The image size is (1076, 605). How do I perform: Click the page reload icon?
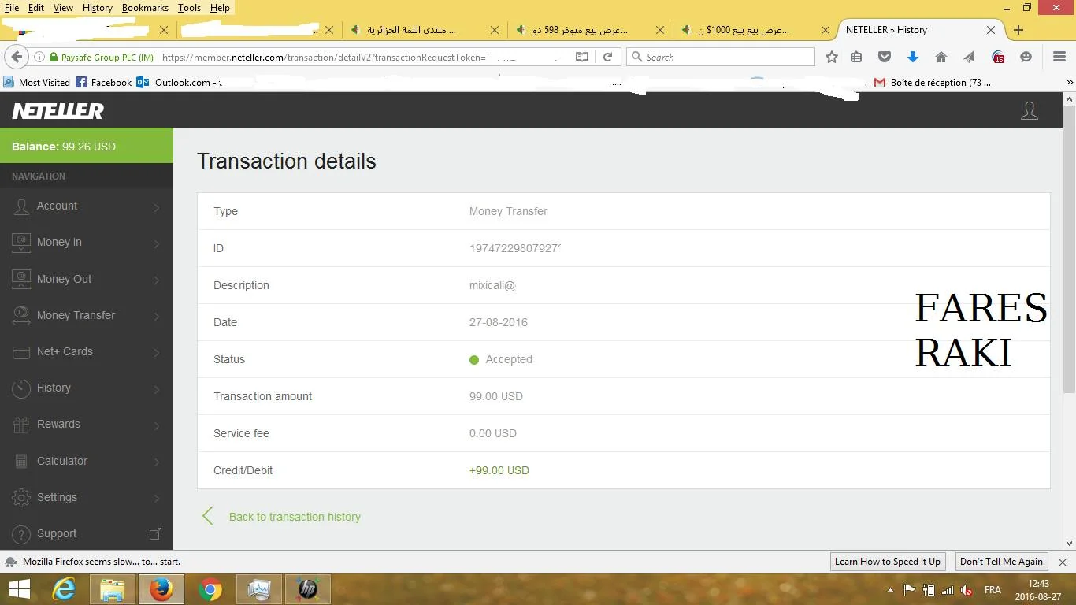coord(607,57)
